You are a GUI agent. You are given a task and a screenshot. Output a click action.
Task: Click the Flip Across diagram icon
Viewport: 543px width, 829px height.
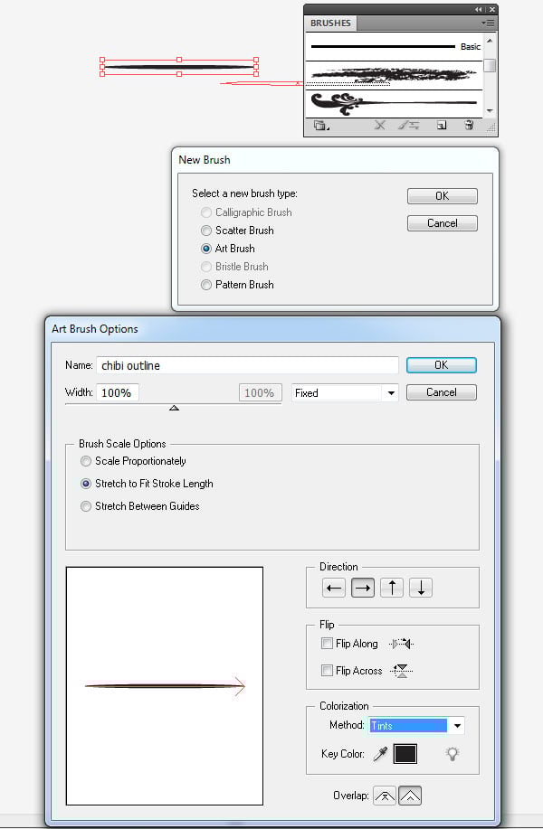(401, 671)
